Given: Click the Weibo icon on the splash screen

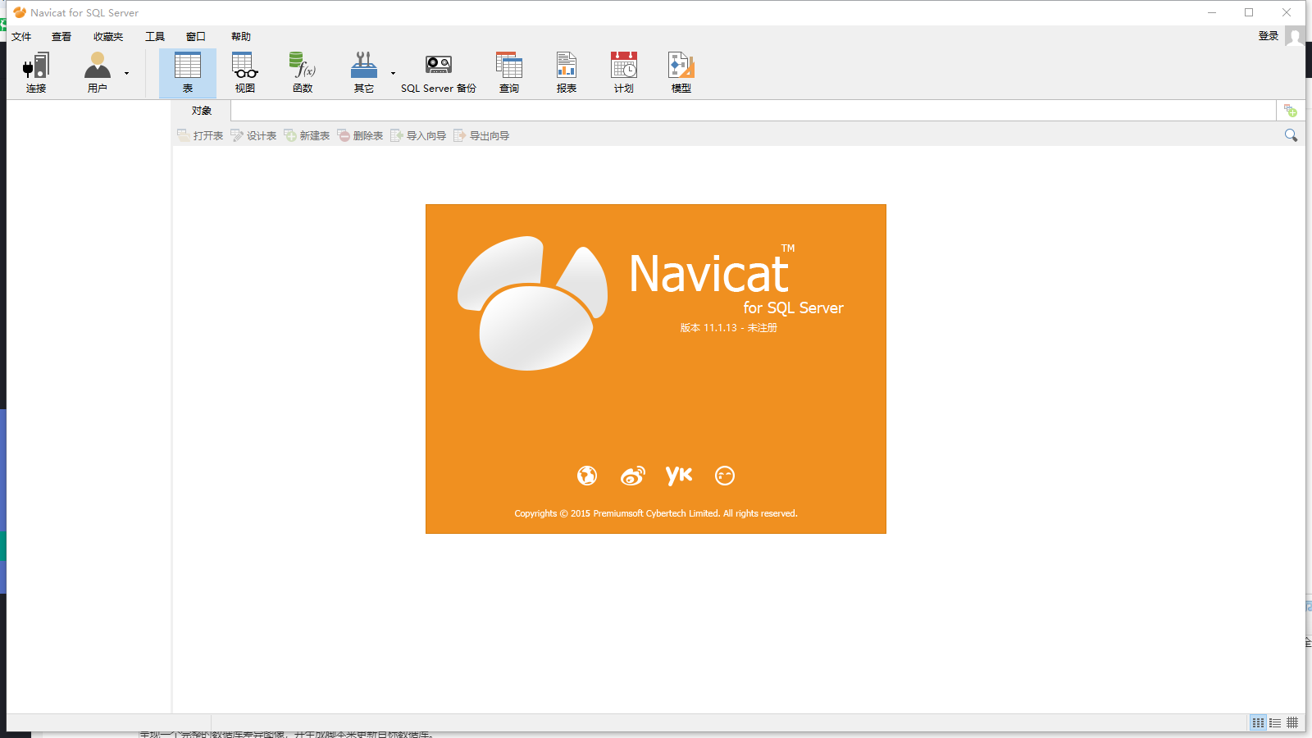Looking at the screenshot, I should coord(632,476).
